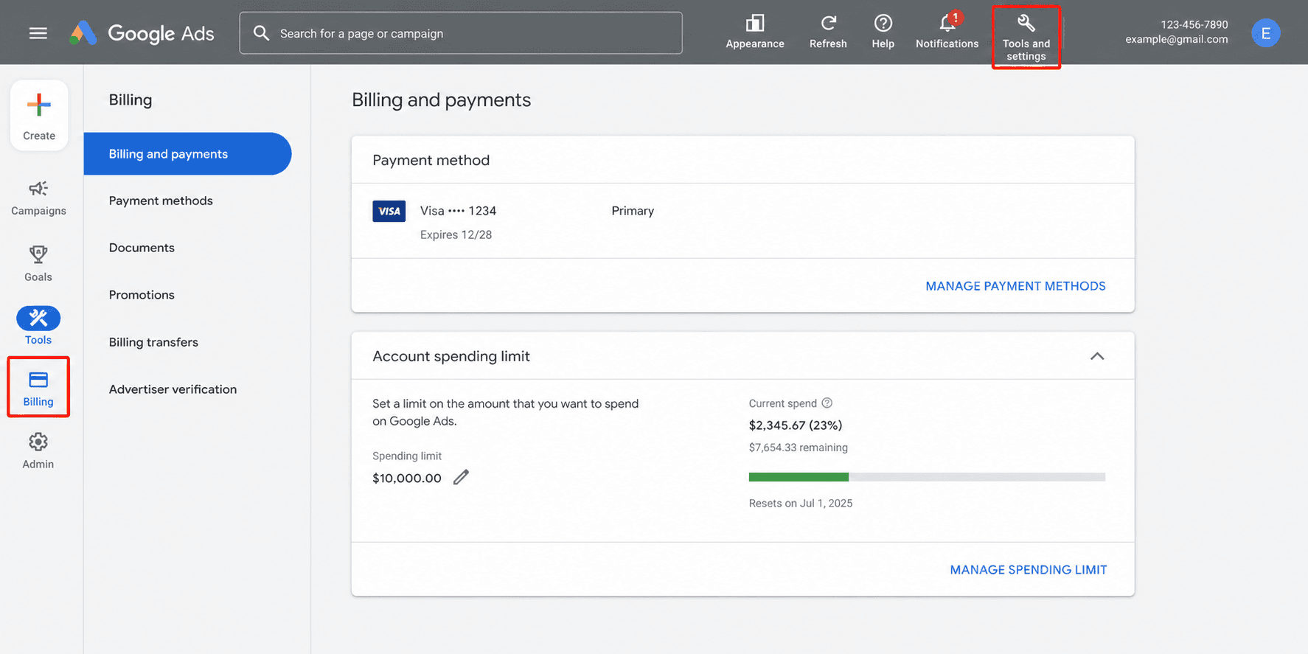Viewport: 1308px width, 654px height.
Task: Open Billing transfers menu item
Action: point(153,342)
